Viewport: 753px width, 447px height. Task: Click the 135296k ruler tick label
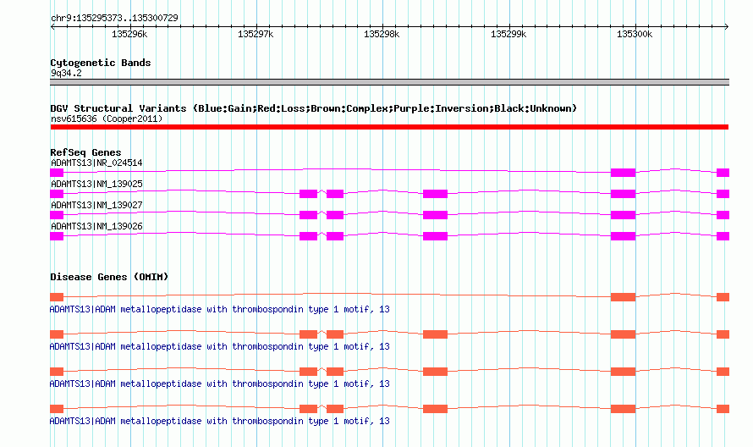pos(129,34)
